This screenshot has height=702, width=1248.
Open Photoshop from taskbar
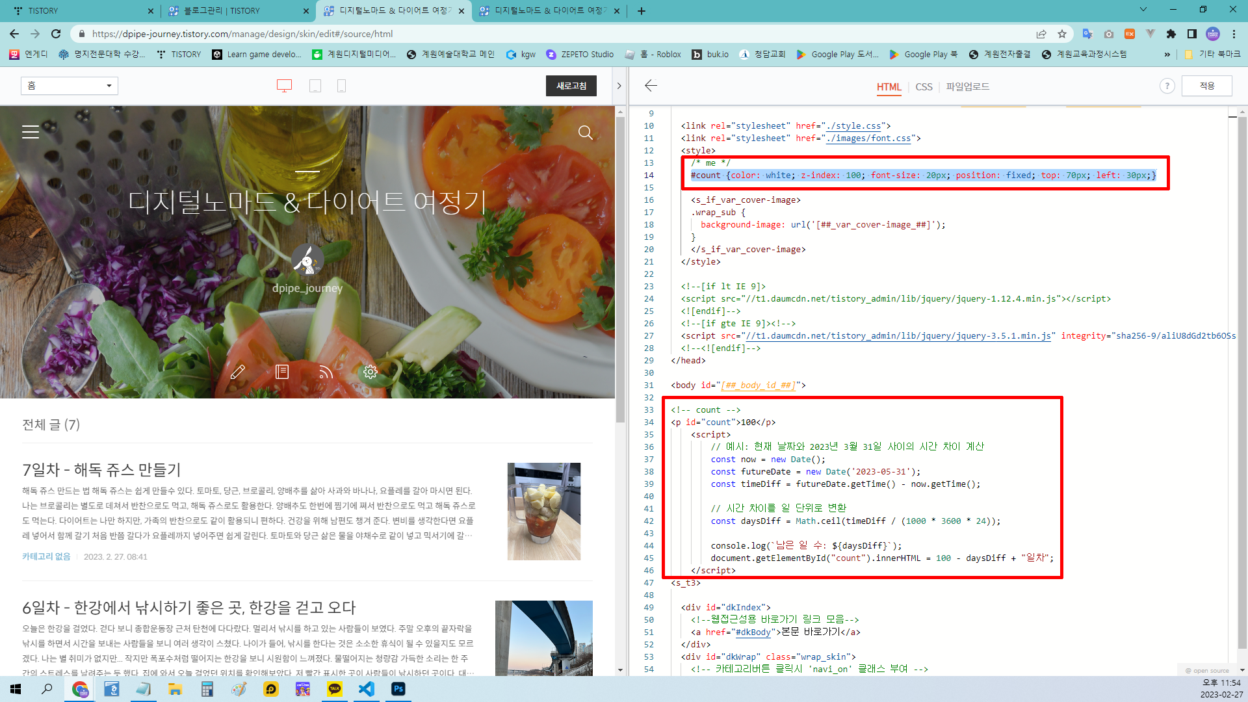398,689
